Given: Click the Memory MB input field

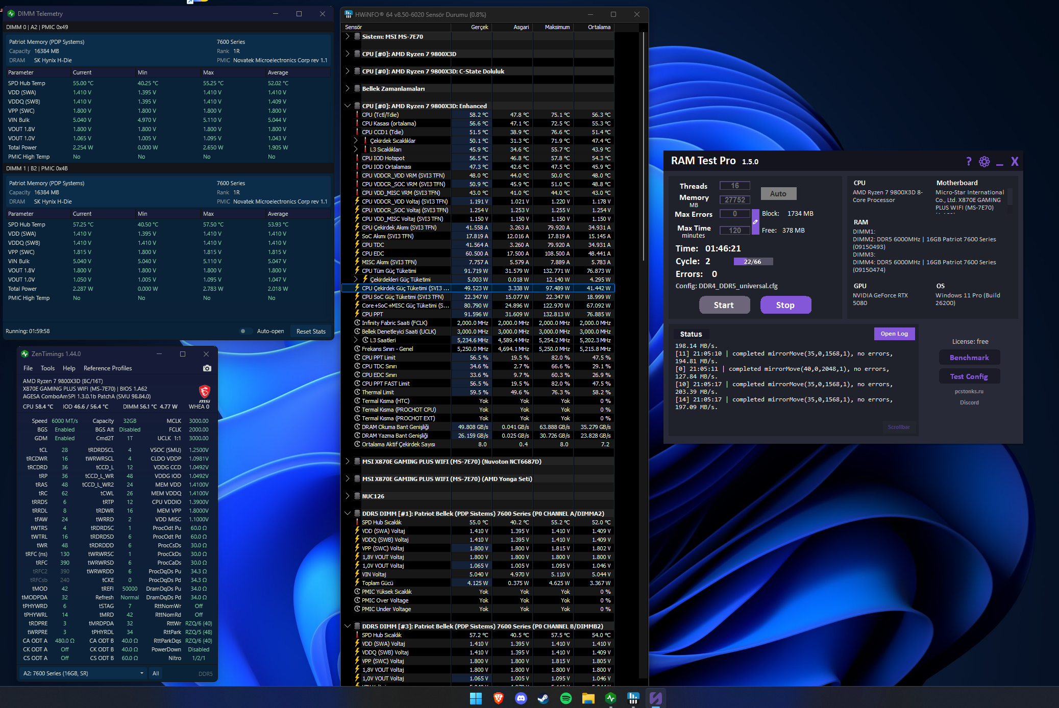Looking at the screenshot, I should (735, 200).
